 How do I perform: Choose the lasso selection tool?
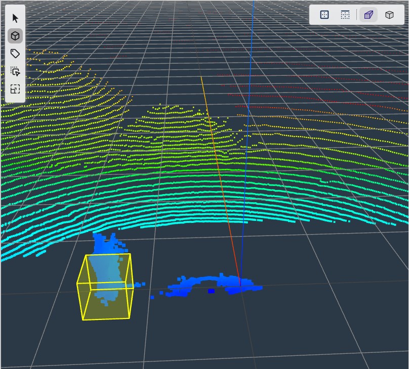(15, 72)
